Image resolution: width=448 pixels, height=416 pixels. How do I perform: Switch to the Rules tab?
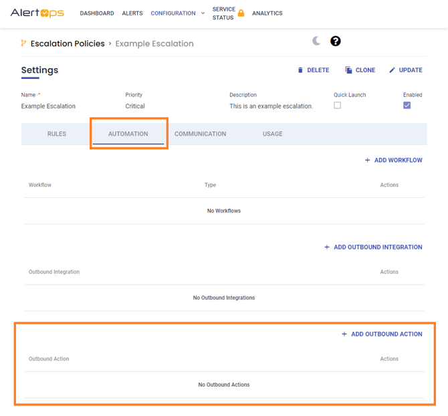57,134
